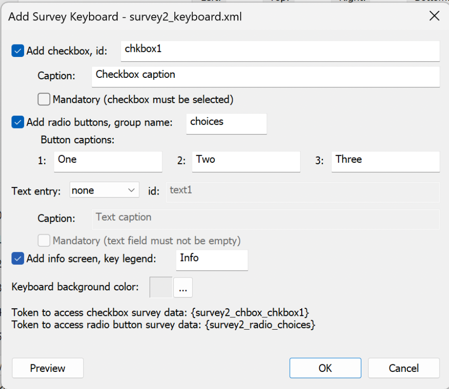Screen dimensions: 449x389
Task: Edit the Checkbox caption field
Action: [265, 76]
